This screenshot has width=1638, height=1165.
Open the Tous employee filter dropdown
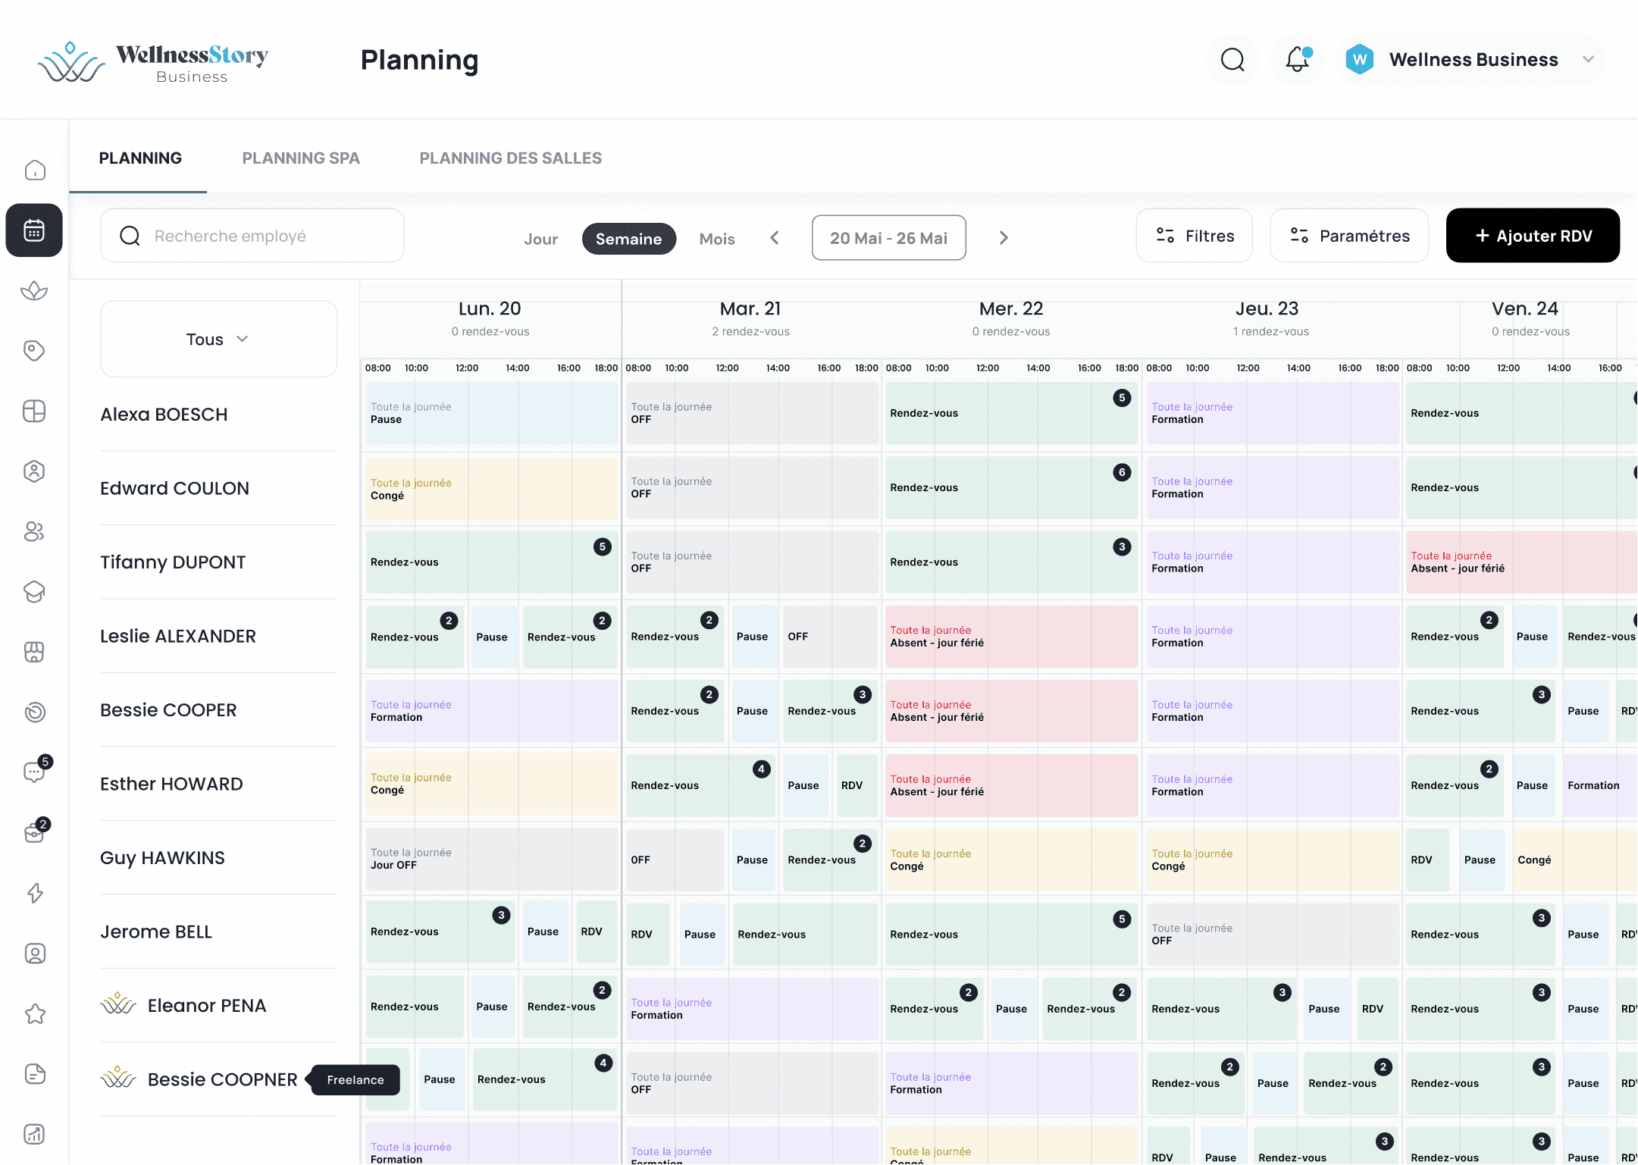(218, 339)
